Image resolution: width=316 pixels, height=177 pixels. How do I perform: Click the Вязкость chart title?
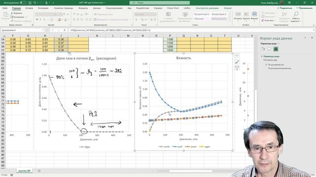point(183,58)
